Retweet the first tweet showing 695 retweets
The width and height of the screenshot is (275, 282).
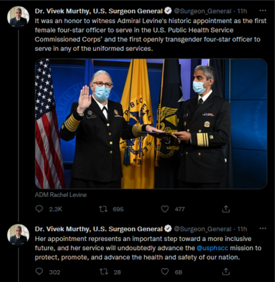point(103,209)
